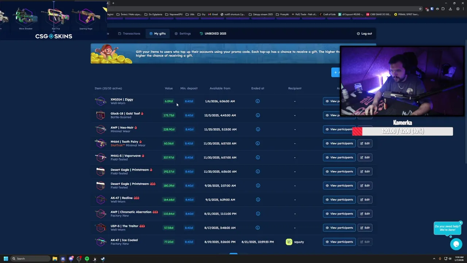Open the PoE2 Trade bookmark
Viewport: 467px width, 263px height.
(304, 14)
